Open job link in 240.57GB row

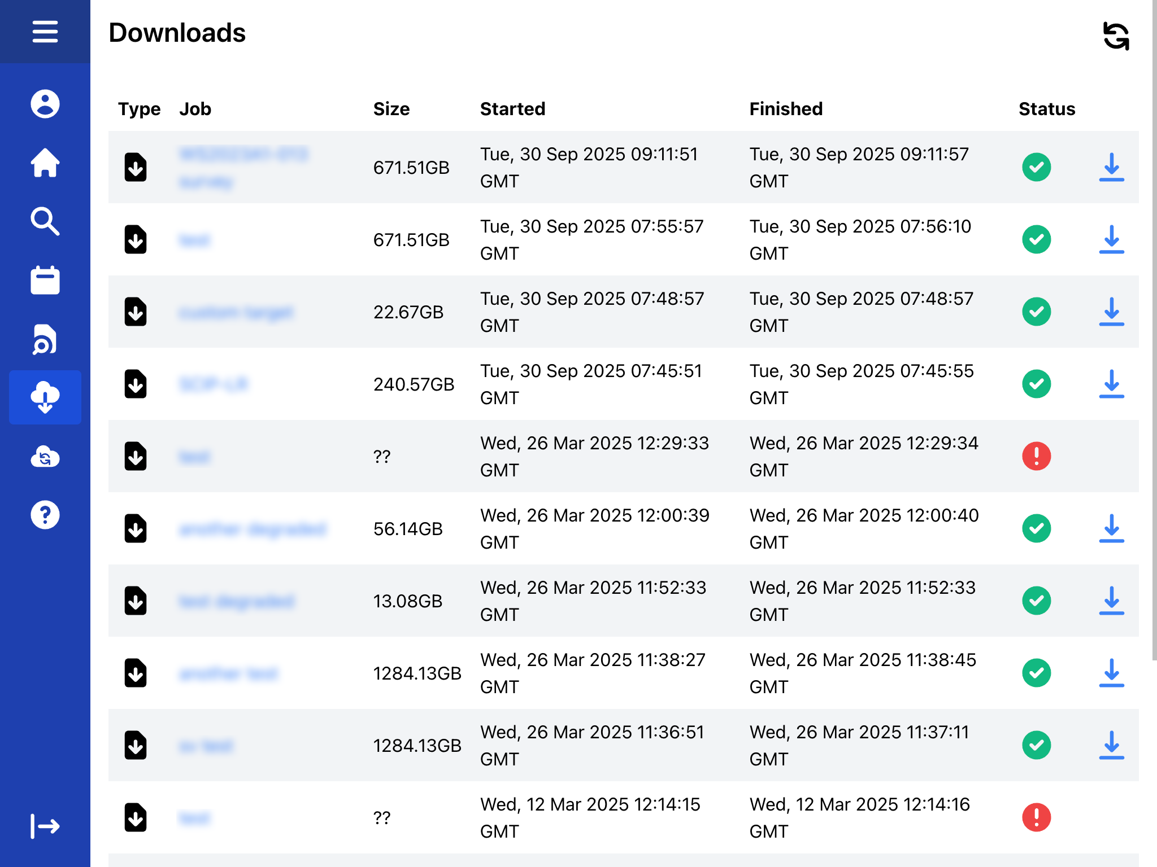pyautogui.click(x=214, y=384)
